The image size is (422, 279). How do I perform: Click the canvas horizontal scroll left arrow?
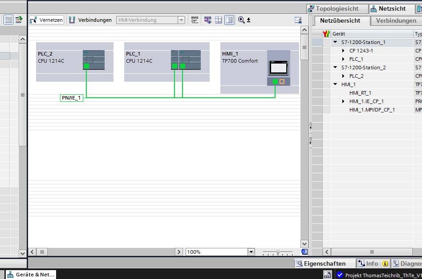coord(32,252)
